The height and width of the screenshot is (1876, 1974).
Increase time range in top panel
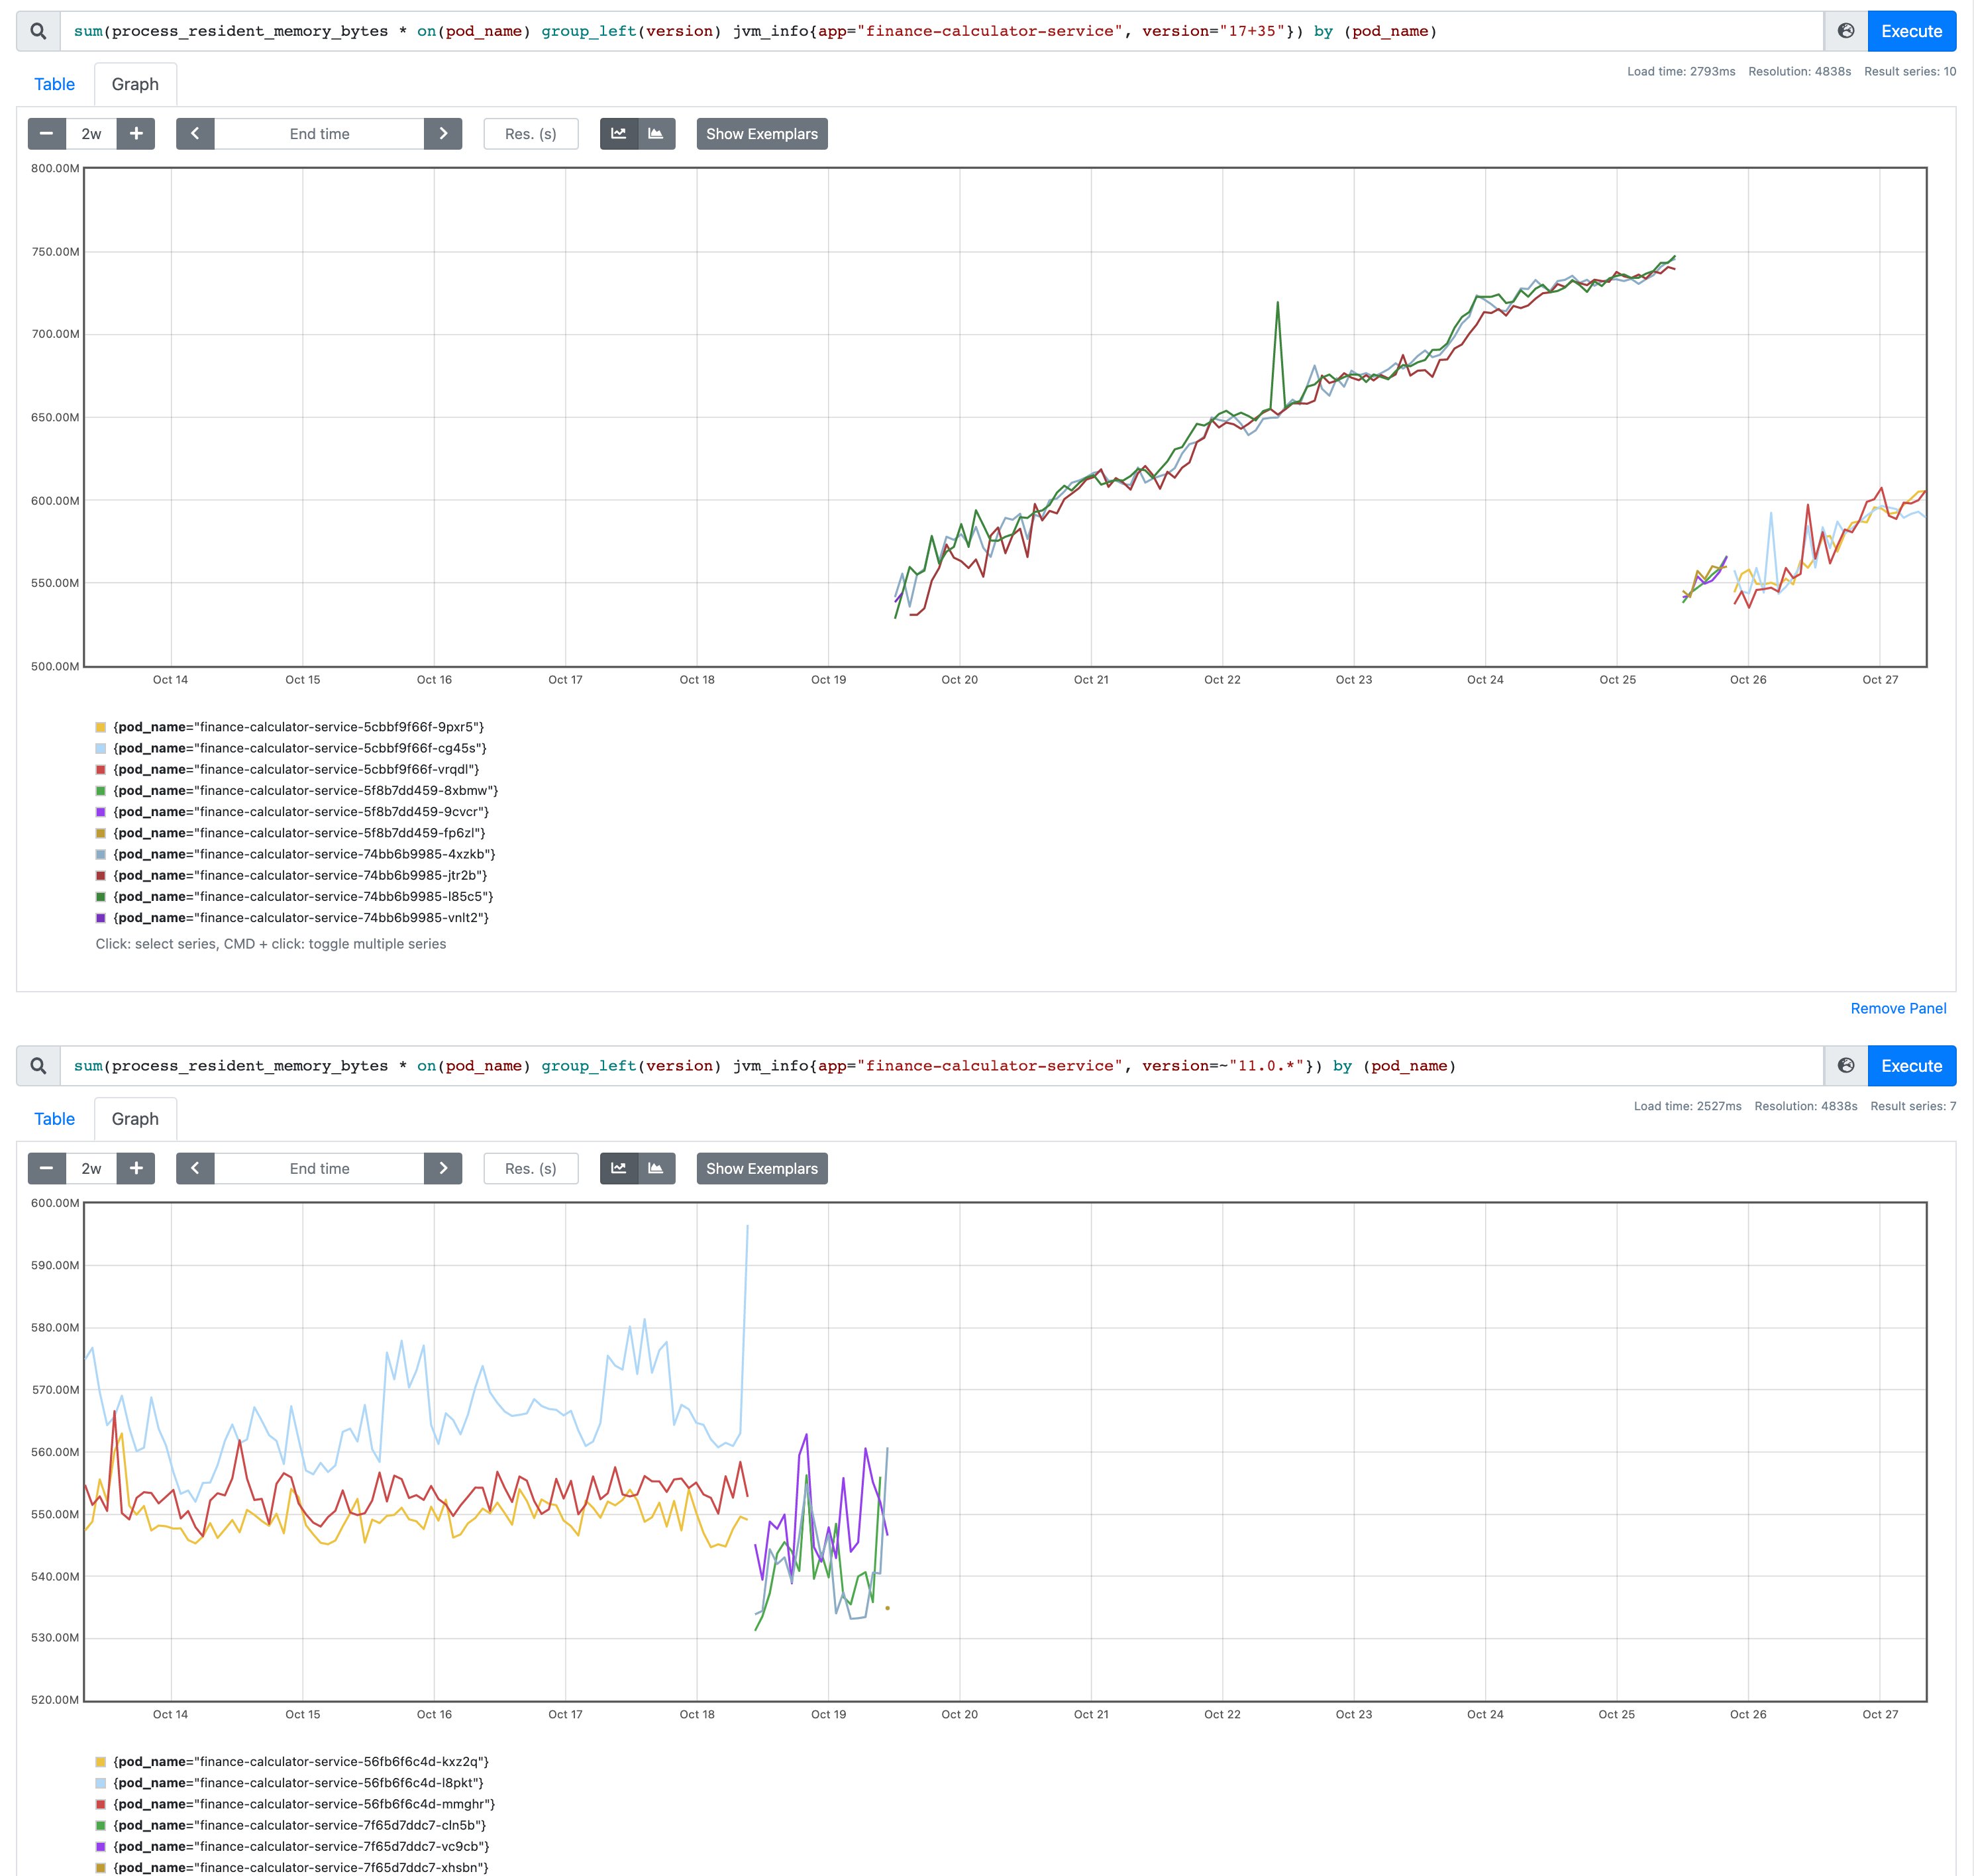[136, 134]
